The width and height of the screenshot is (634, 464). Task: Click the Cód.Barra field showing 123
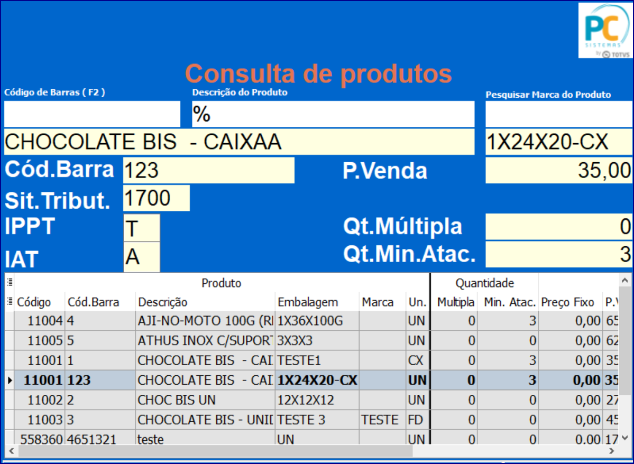pyautogui.click(x=209, y=170)
